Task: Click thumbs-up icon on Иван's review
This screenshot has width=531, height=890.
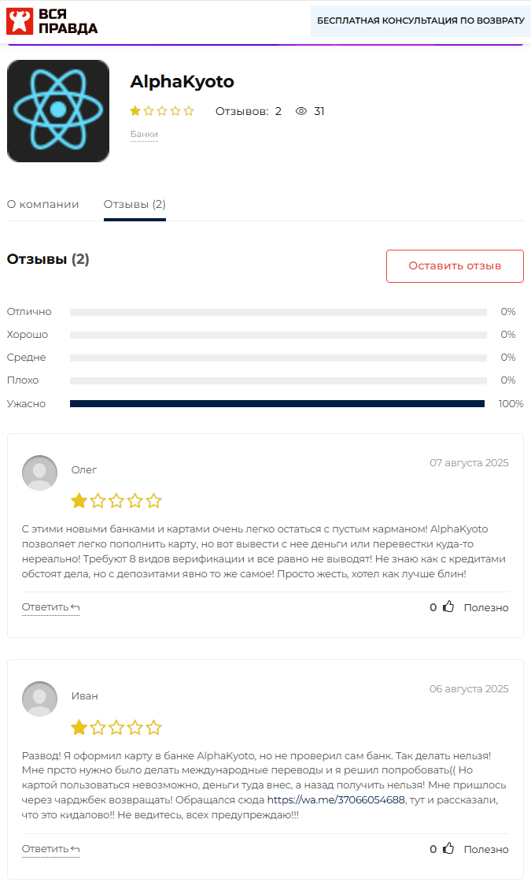Action: (x=448, y=848)
